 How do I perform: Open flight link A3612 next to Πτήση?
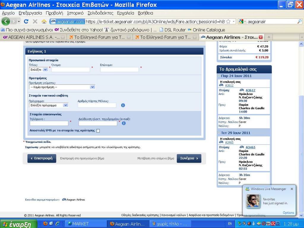point(251,90)
